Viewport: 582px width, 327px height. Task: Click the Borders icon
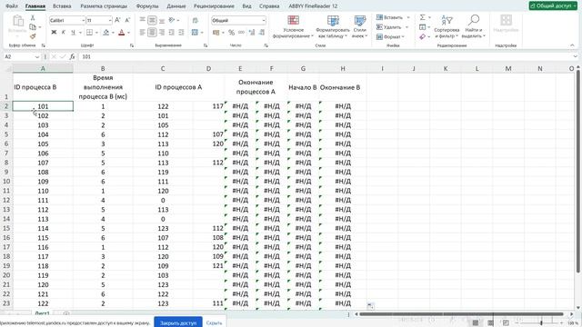pos(89,33)
